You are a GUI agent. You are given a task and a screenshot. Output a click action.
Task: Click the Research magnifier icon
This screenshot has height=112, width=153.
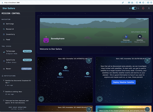click(x=4, y=29)
